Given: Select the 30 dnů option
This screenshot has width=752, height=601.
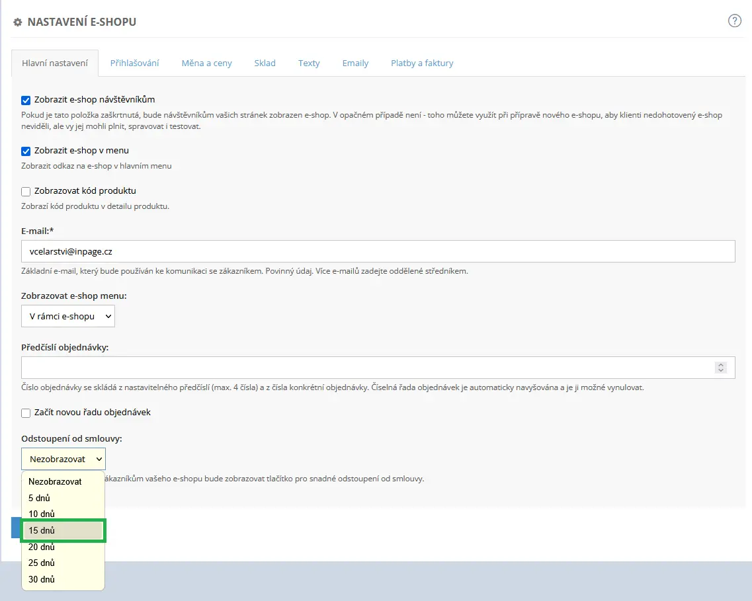Looking at the screenshot, I should click(63, 579).
